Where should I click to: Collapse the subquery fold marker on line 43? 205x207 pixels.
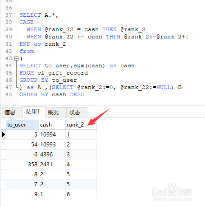(16, 58)
